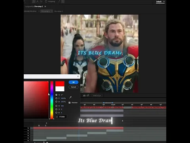Select the B brightness radio button
Viewport: 190px width, 143px height.
point(56,102)
